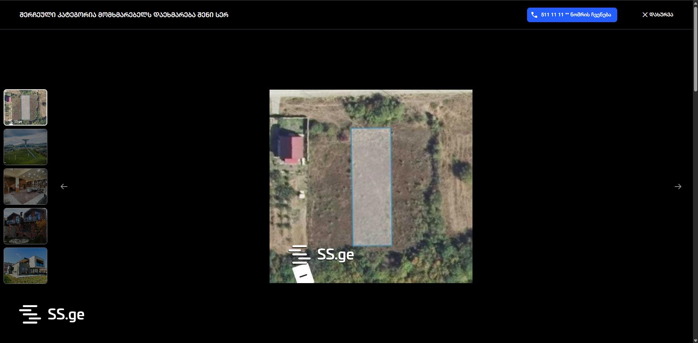Click the red-roofed house in the aerial photo
Viewport: 698px width, 343px height.
pyautogui.click(x=291, y=149)
